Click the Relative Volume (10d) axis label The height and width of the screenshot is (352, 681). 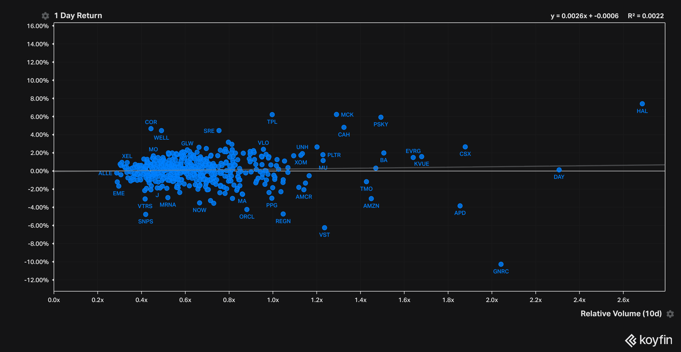click(x=621, y=313)
